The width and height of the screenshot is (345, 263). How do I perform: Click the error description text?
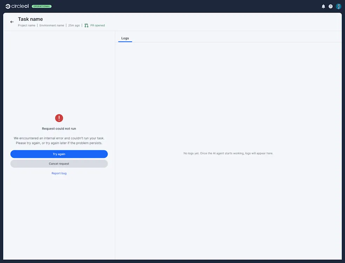point(59,140)
